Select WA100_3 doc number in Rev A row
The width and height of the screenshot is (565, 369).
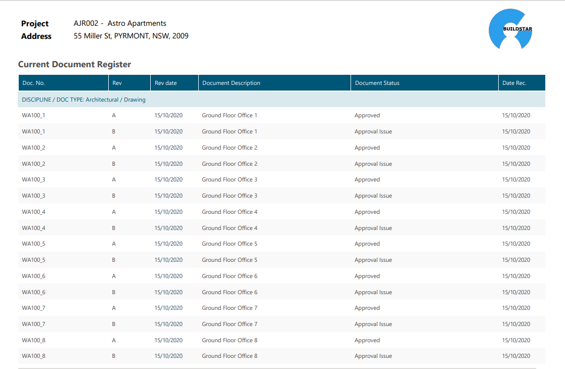(x=33, y=179)
